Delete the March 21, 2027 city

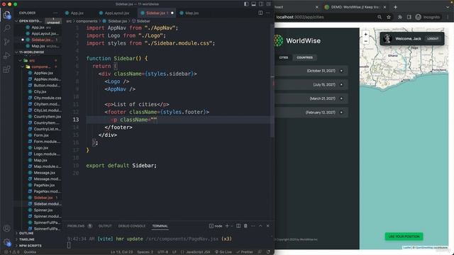pyautogui.click(x=341, y=98)
